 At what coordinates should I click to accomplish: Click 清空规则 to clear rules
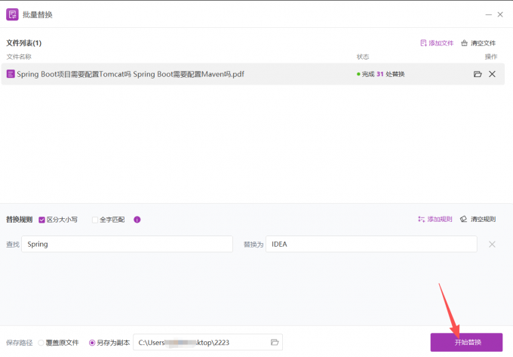point(478,219)
